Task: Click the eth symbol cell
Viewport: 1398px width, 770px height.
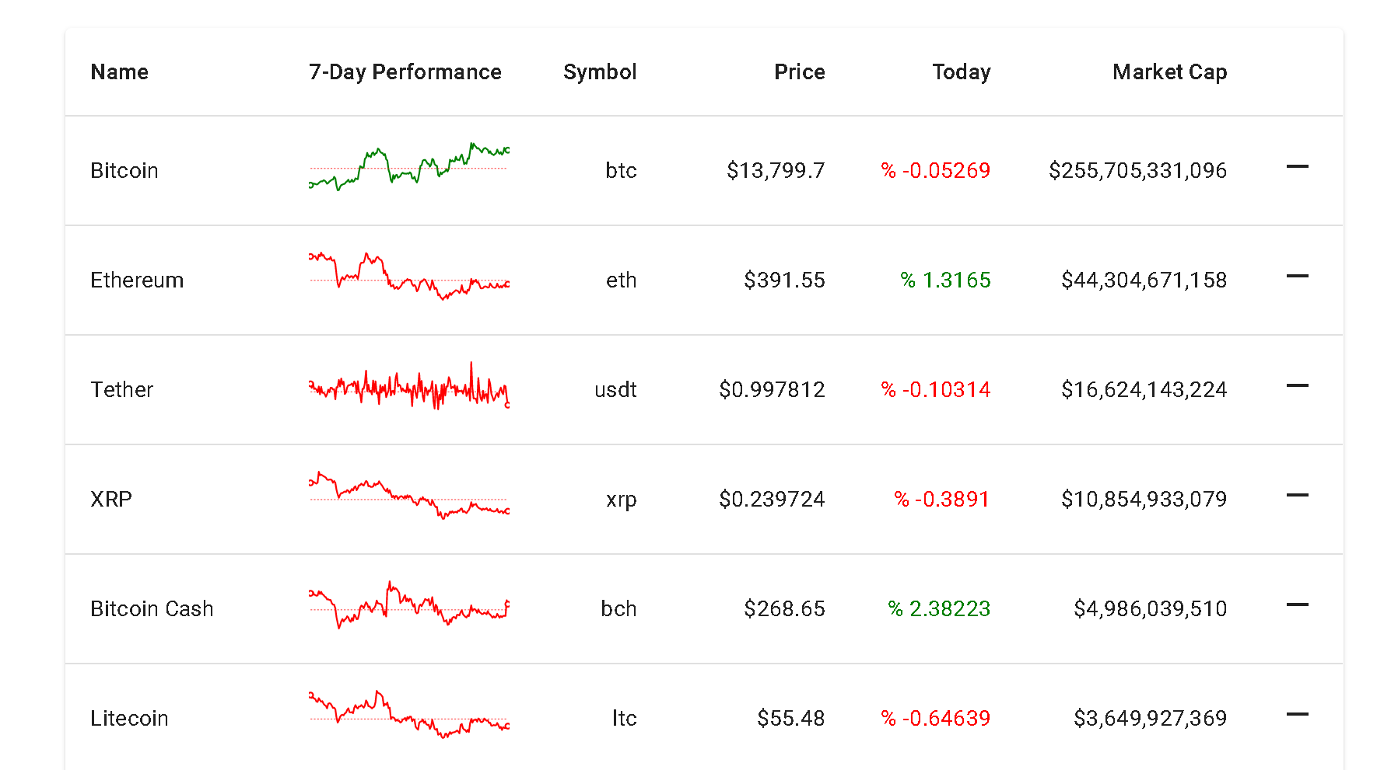Action: 621,280
